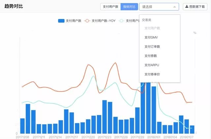Click the 20171211 axis label
Image resolution: width=211 pixels, height=139 pixels.
point(39,137)
